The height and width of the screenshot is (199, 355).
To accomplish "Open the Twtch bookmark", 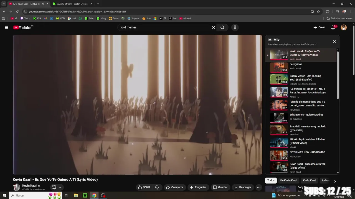I will click(x=25, y=19).
